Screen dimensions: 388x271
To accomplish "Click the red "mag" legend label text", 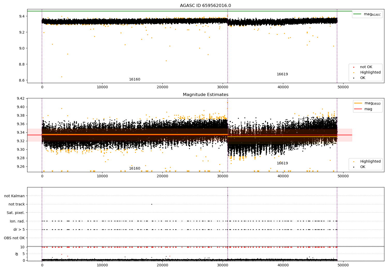I will 368,109.
